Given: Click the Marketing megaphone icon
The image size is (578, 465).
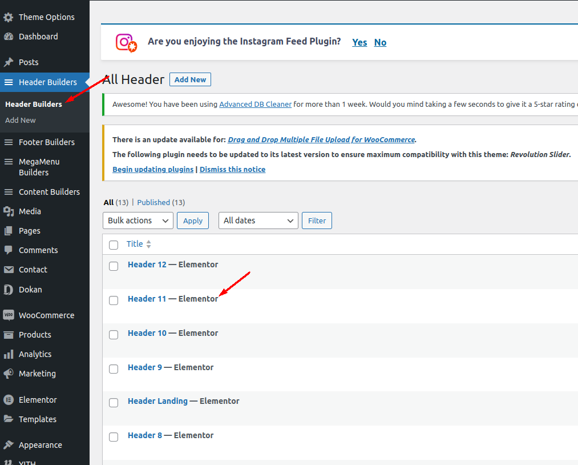Looking at the screenshot, I should click(x=9, y=374).
